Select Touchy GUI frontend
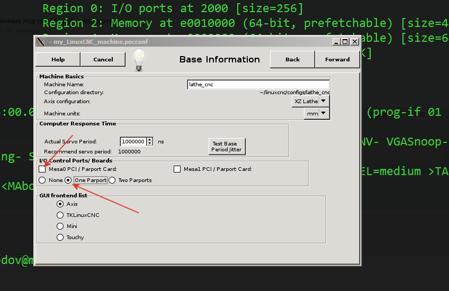This screenshot has width=449, height=291. pos(60,238)
